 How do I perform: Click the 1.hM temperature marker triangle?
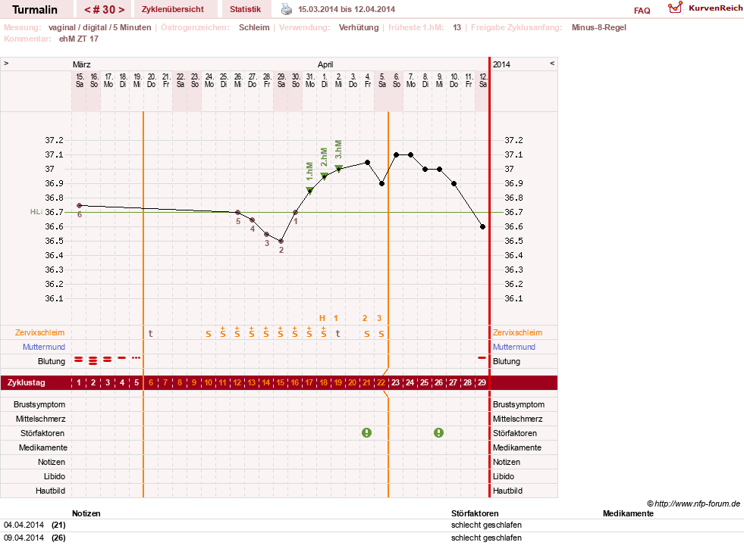[x=310, y=191]
